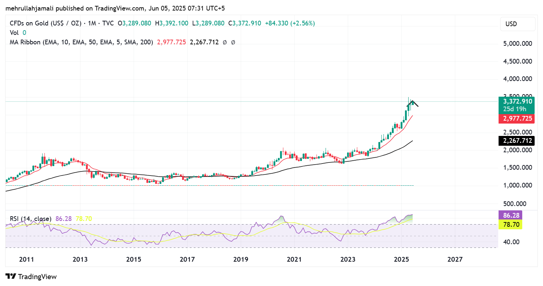Select the RSI (14, close) indicator legend
543x286 pixels.
[30, 219]
